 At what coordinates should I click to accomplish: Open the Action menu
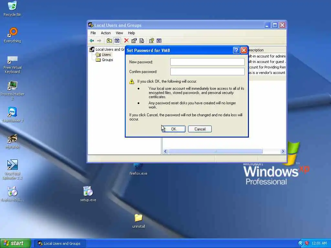tap(106, 33)
